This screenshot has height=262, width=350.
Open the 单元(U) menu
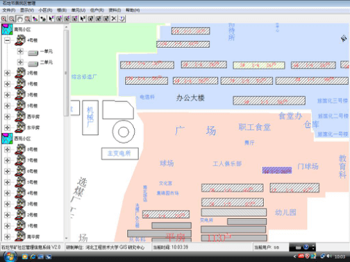tap(78, 10)
